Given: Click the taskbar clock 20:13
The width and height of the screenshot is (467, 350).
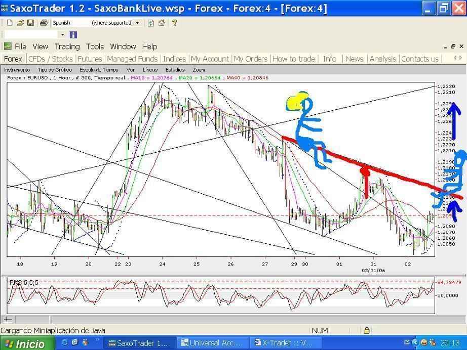Looking at the screenshot, I should (x=450, y=343).
